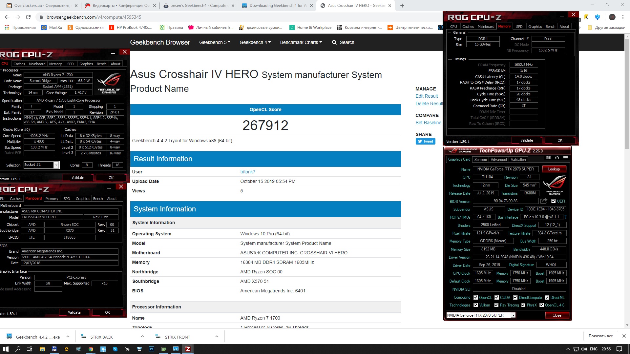Expand STRIX BACK download options chevron
This screenshot has width=630, height=354.
tap(142, 336)
